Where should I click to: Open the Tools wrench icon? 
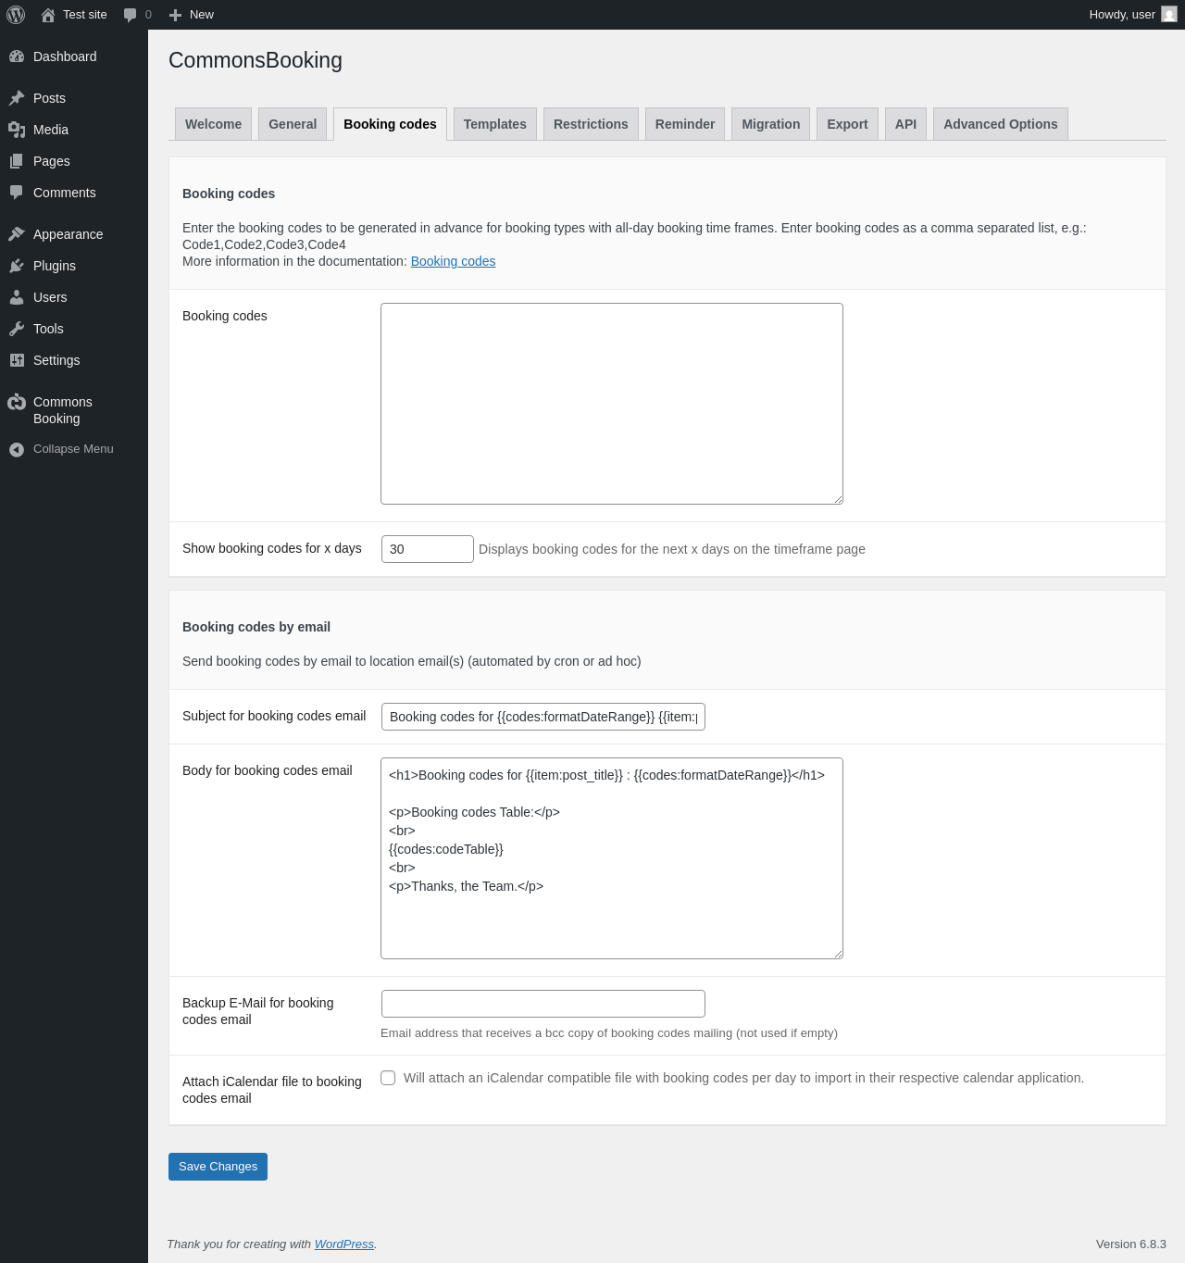click(x=17, y=329)
